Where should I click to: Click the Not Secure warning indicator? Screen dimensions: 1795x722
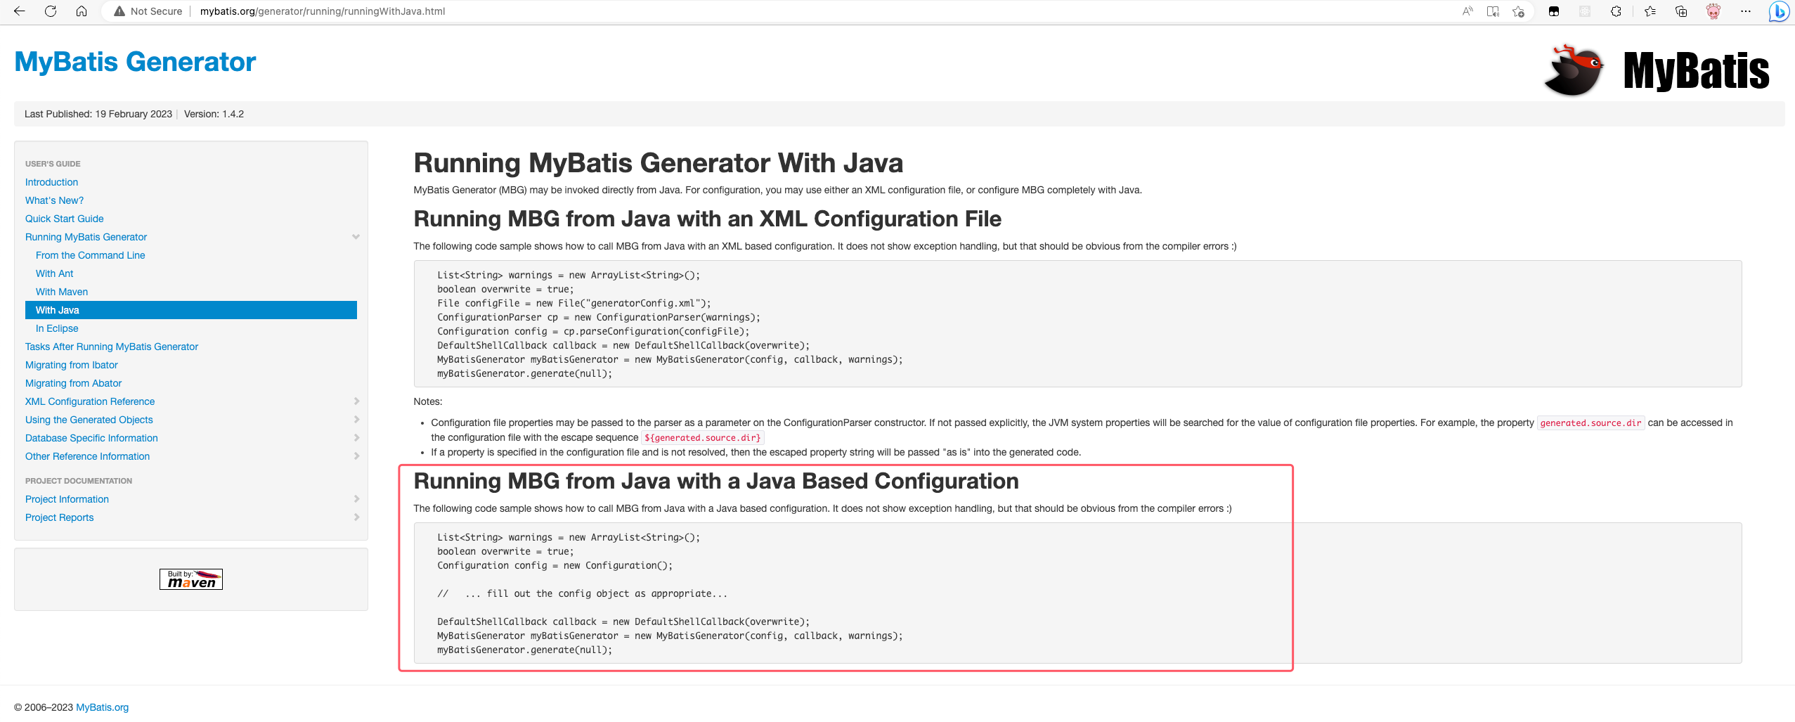click(148, 11)
